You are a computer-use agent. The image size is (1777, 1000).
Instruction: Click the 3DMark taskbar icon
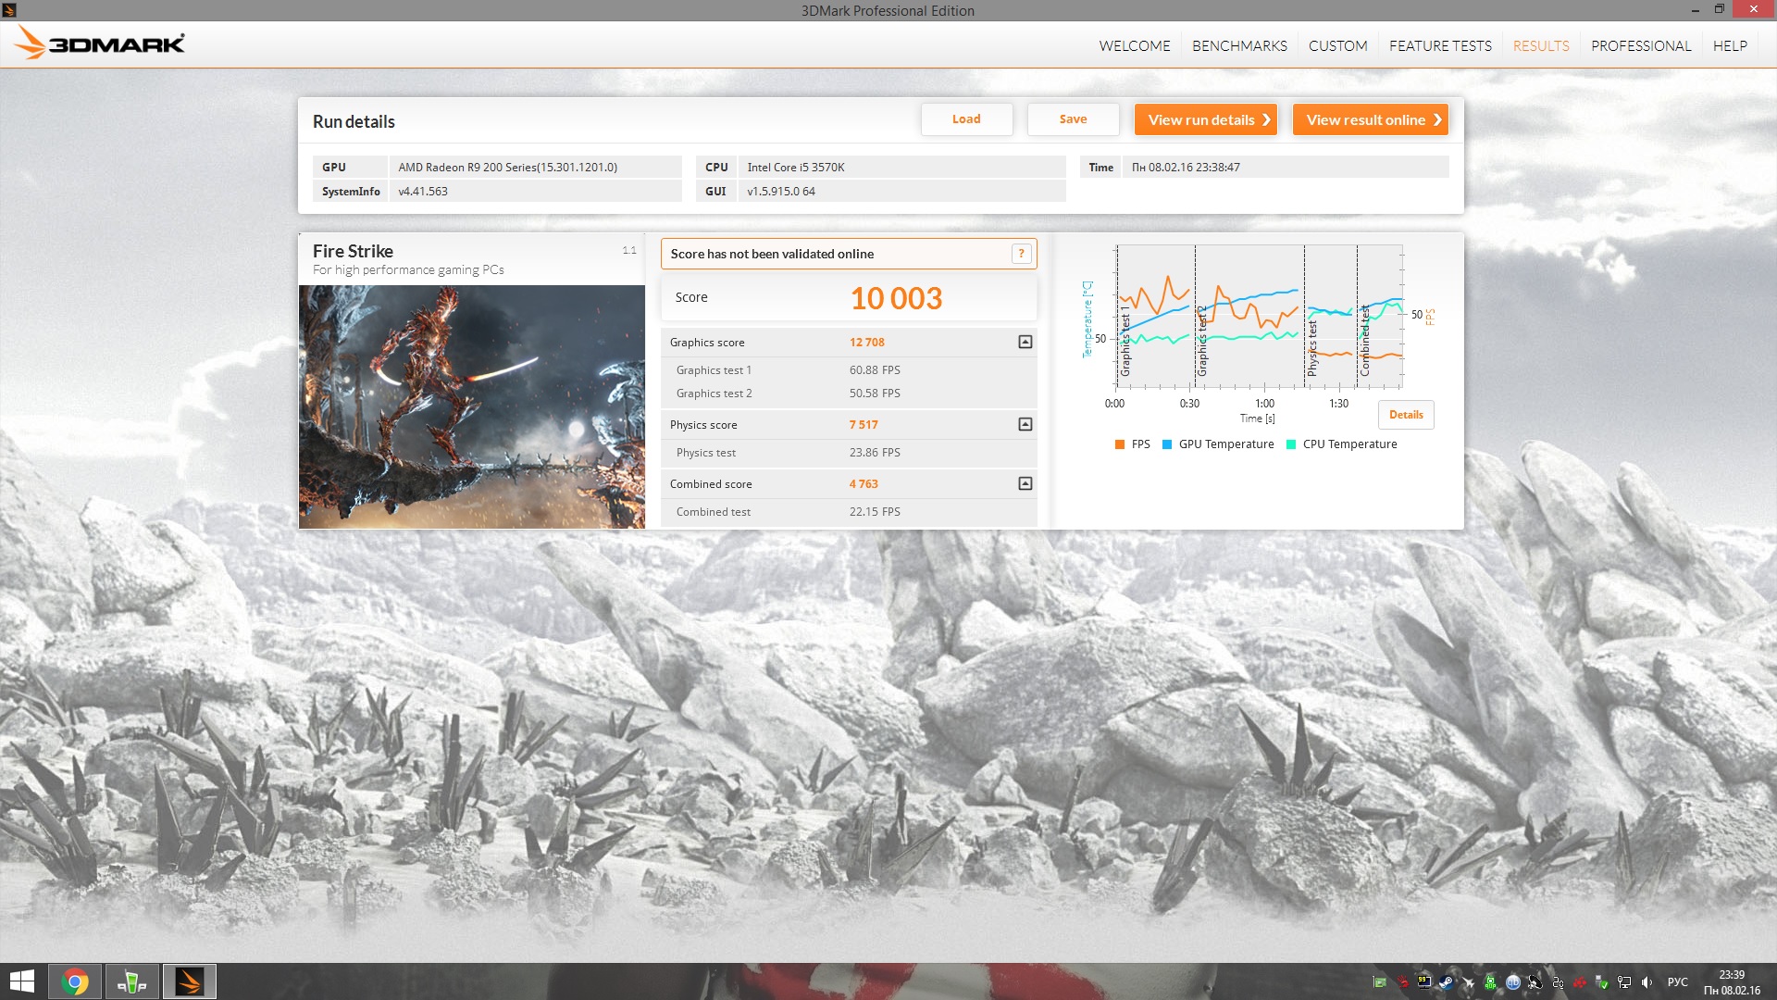(189, 981)
